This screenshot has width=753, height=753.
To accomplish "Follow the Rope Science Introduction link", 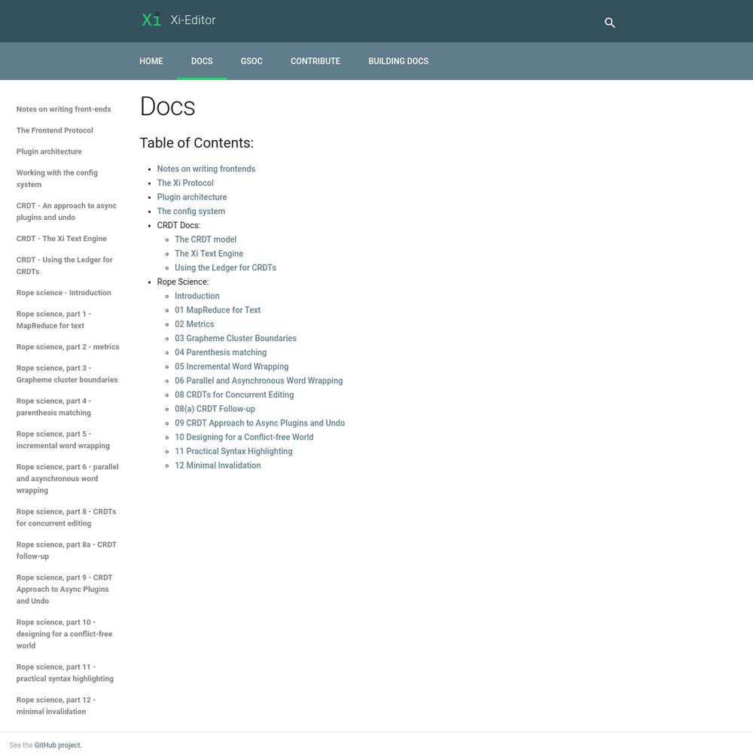I will click(197, 296).
